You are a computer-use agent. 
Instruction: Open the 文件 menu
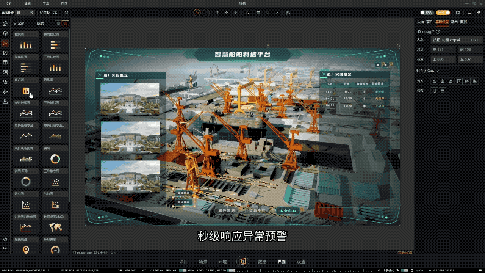pos(9,3)
